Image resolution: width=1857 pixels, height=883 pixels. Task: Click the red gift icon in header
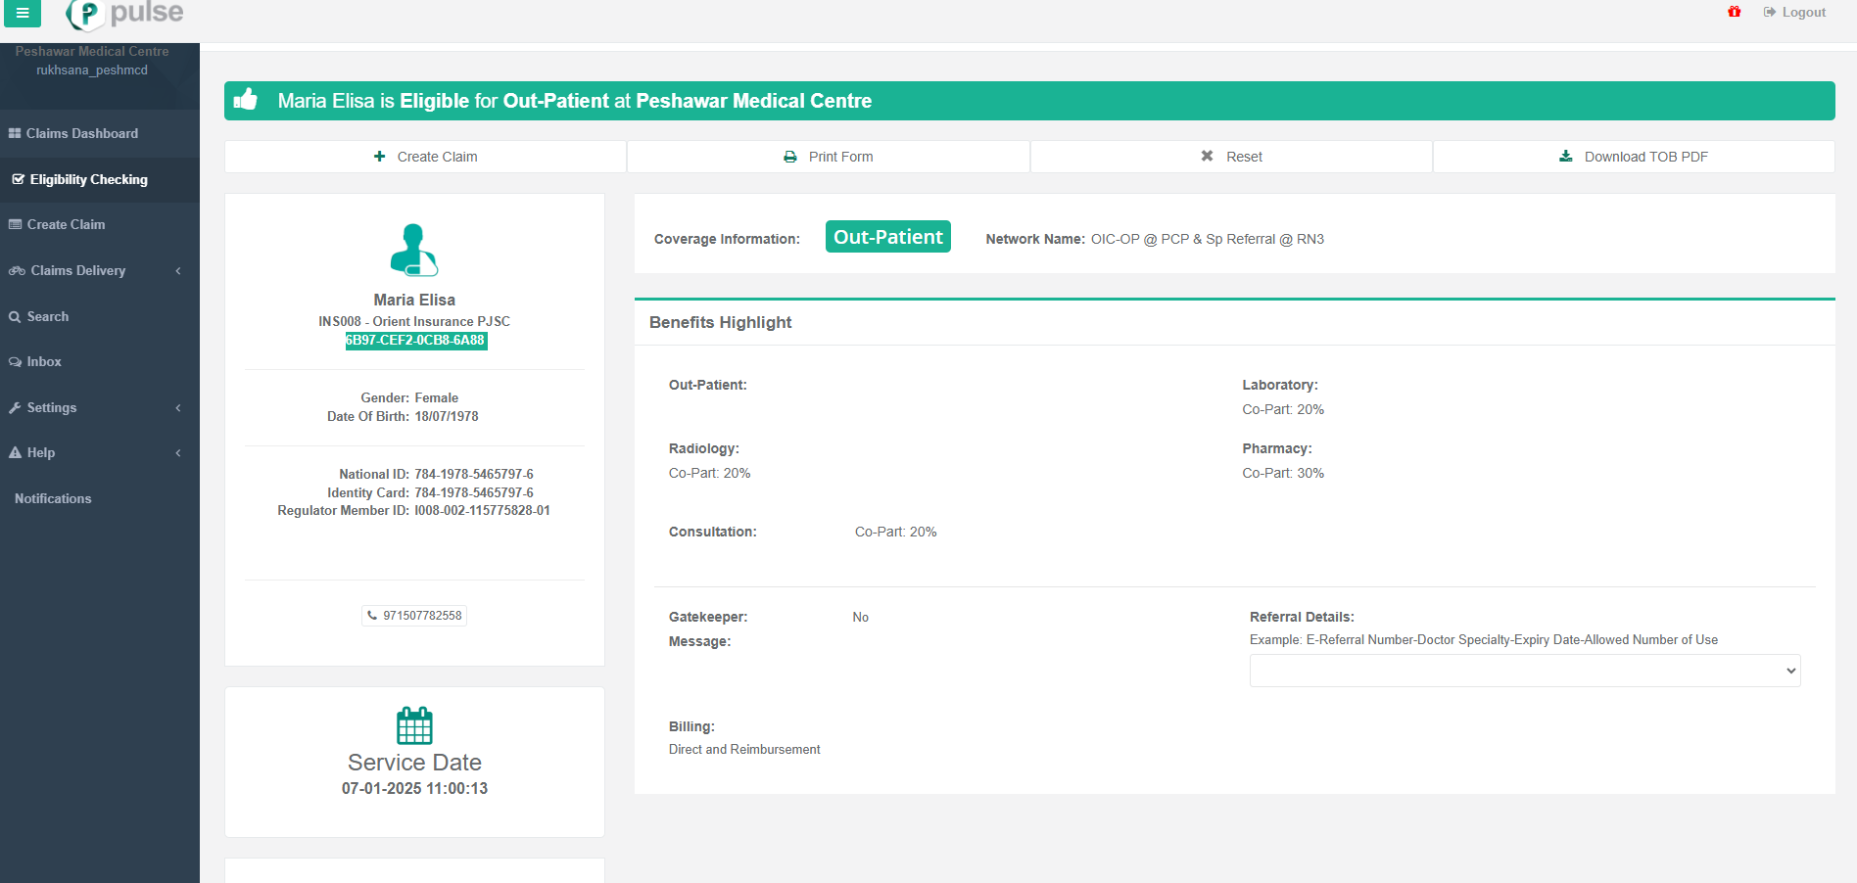1735,12
